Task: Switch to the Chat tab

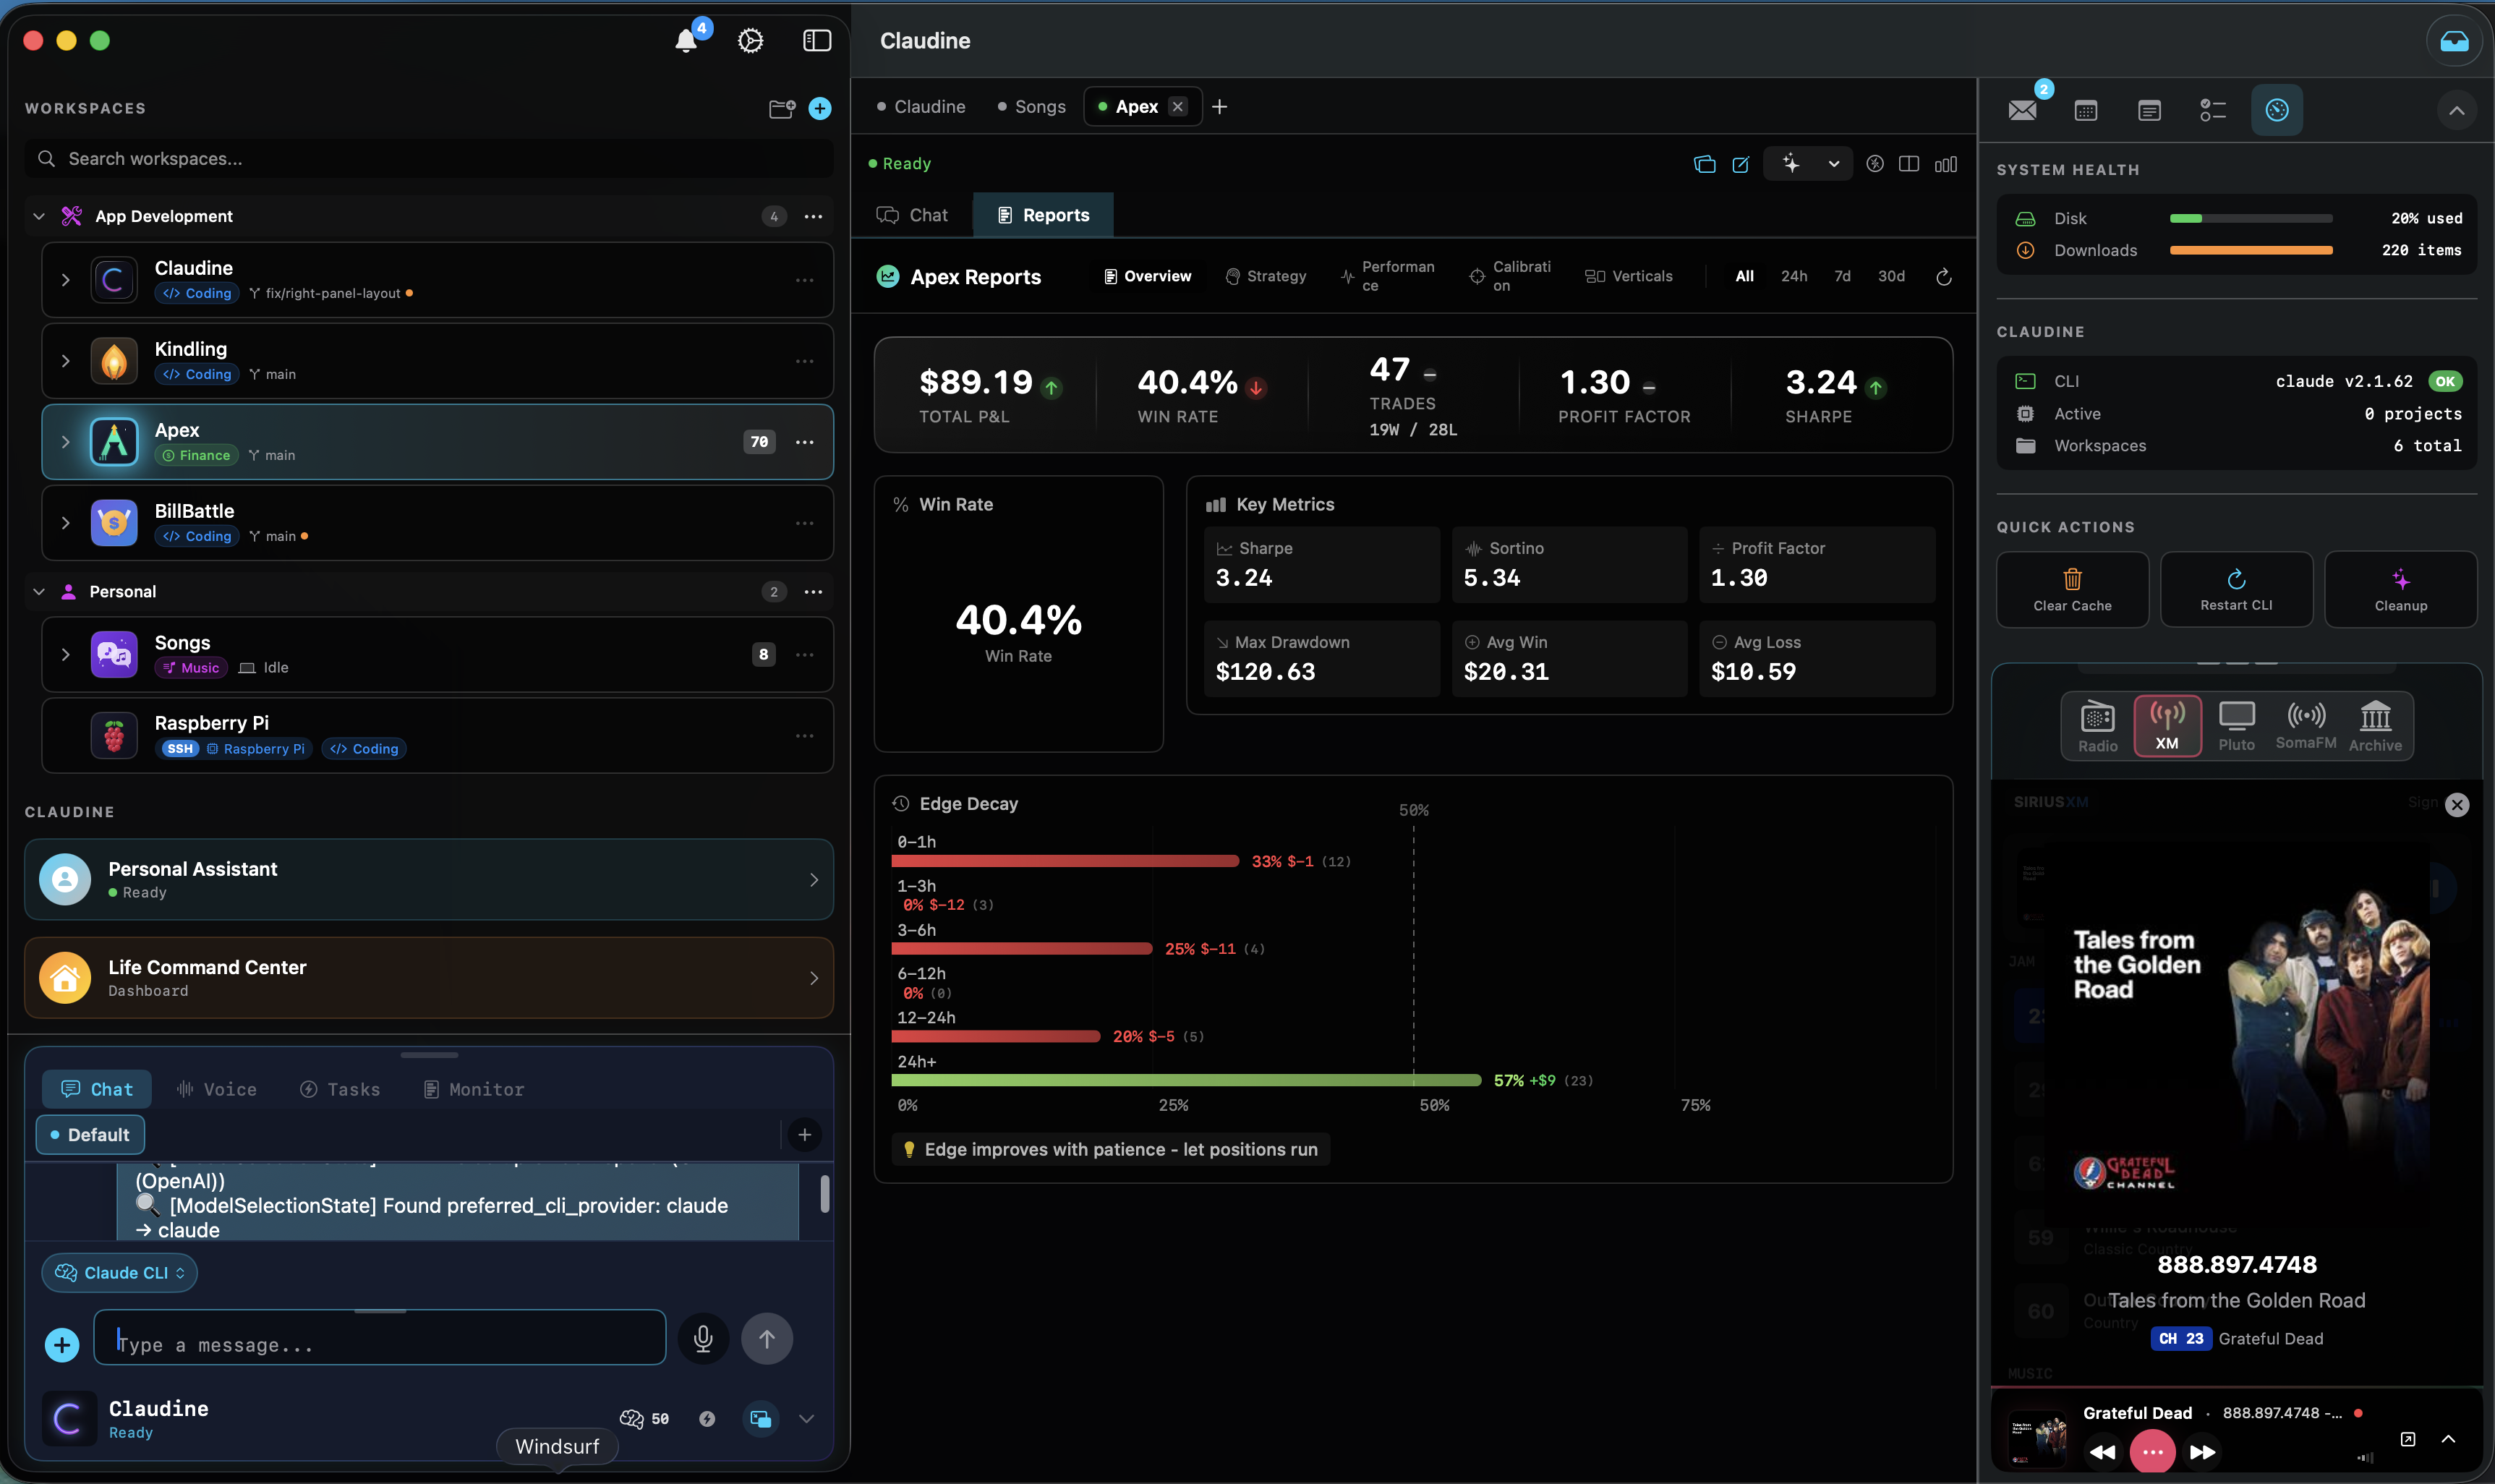Action: pos(912,214)
